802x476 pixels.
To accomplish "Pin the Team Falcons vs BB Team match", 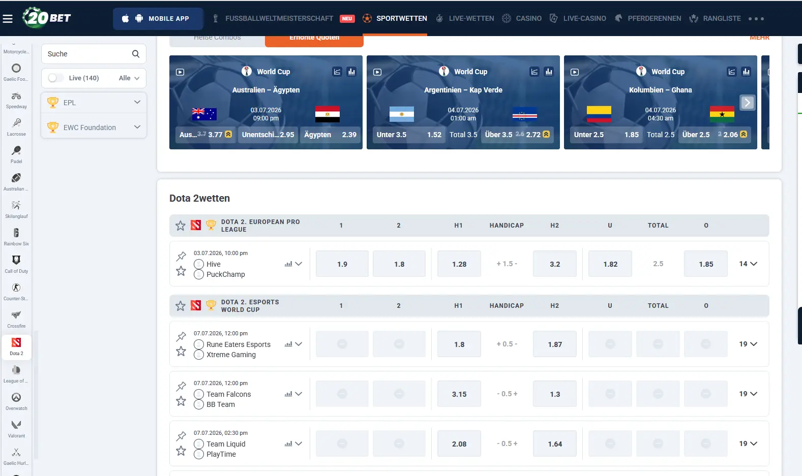I will [x=181, y=386].
